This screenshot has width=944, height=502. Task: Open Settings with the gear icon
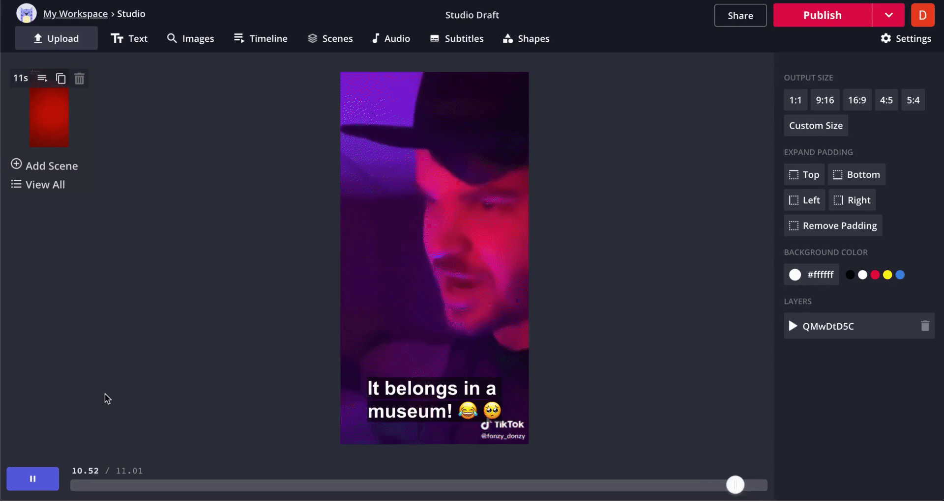click(906, 38)
